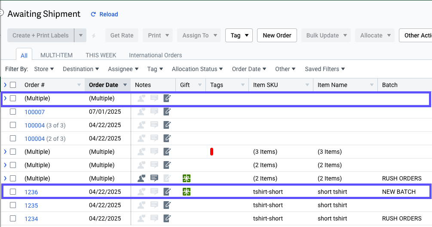The height and width of the screenshot is (227, 432).
Task: Switch to the THIS WEEK tab
Action: (x=101, y=55)
